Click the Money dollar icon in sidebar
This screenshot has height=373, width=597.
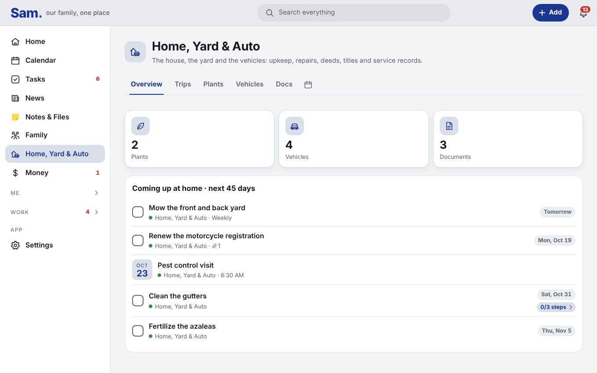(x=15, y=173)
